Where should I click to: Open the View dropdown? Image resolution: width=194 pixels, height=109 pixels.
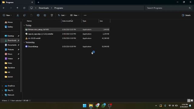[75, 15]
